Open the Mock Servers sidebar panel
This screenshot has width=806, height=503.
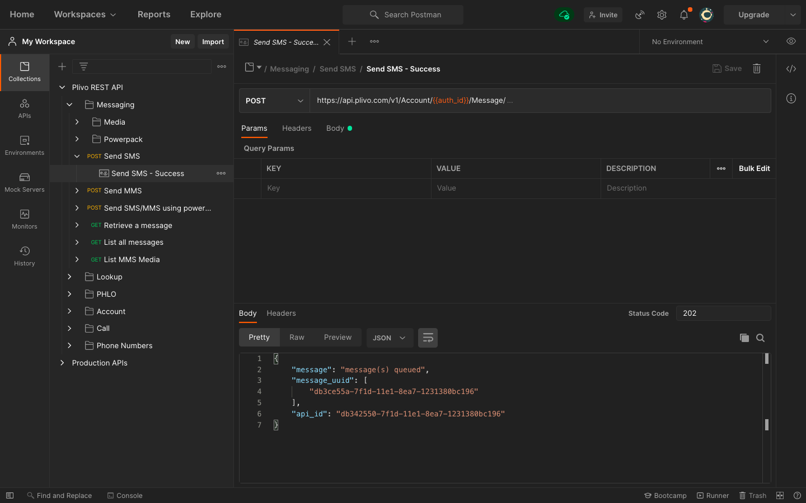tap(25, 183)
